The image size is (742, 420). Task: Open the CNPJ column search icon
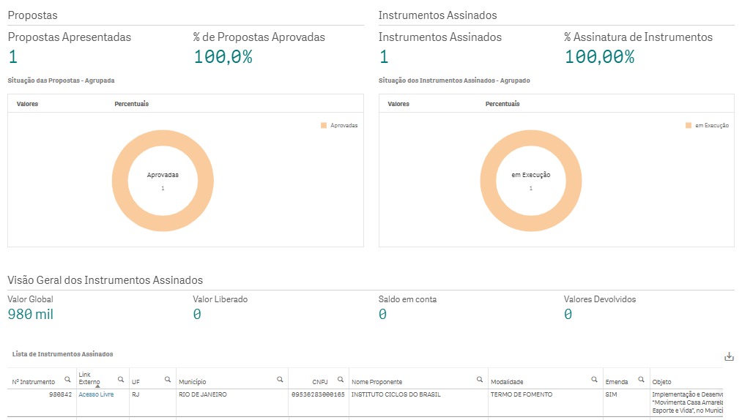[341, 379]
